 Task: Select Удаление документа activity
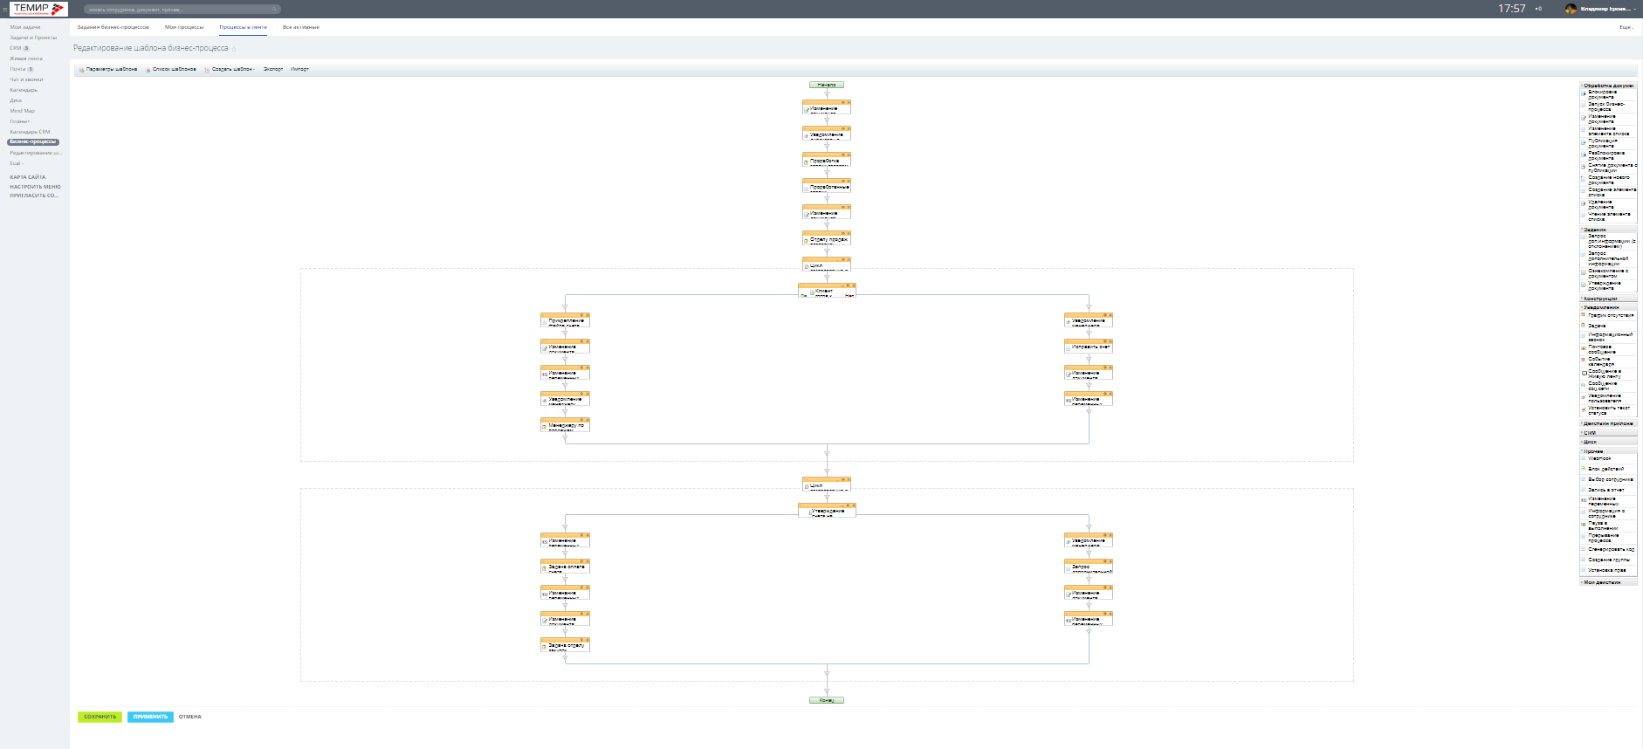tap(1607, 204)
